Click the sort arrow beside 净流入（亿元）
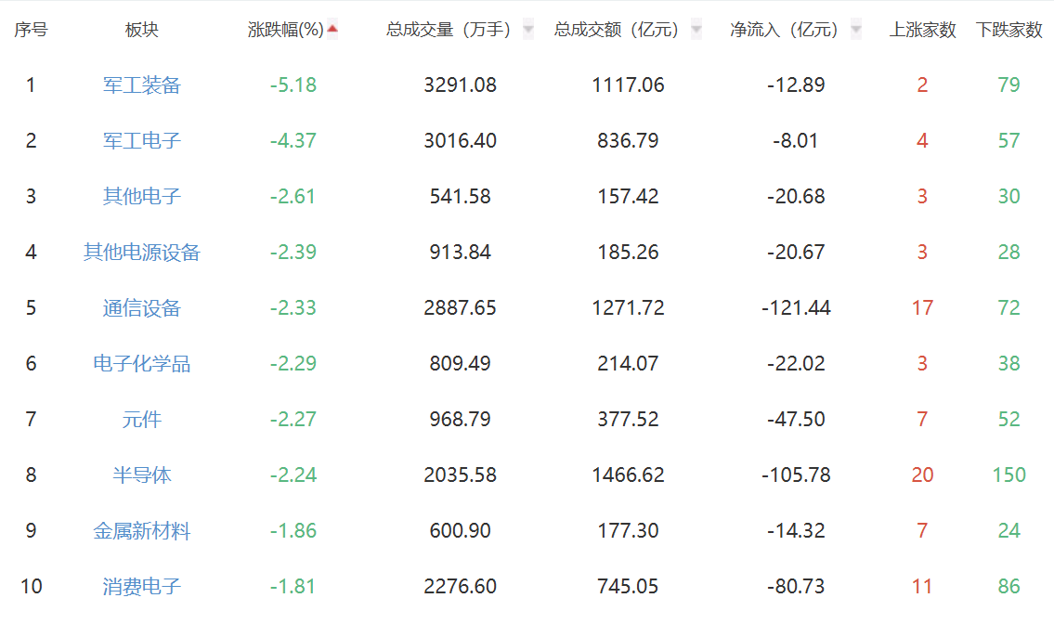The image size is (1054, 624). point(855,30)
